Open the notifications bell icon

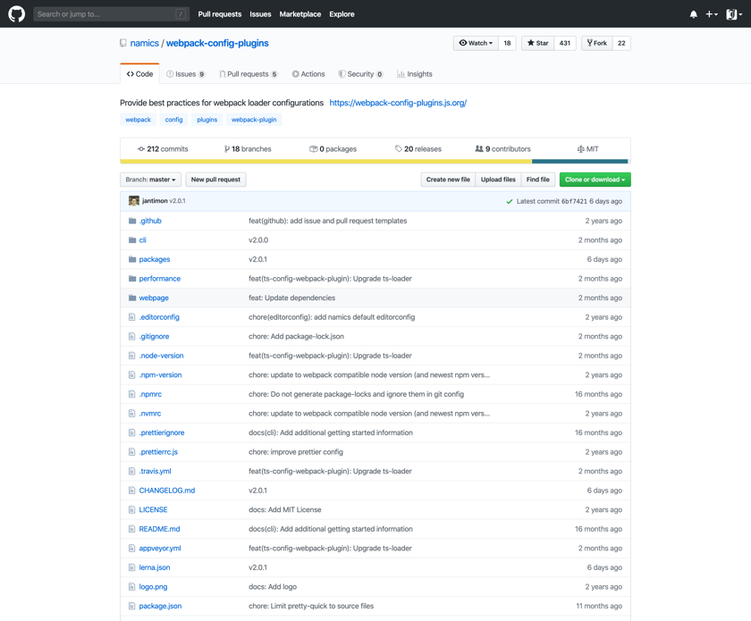coord(693,14)
